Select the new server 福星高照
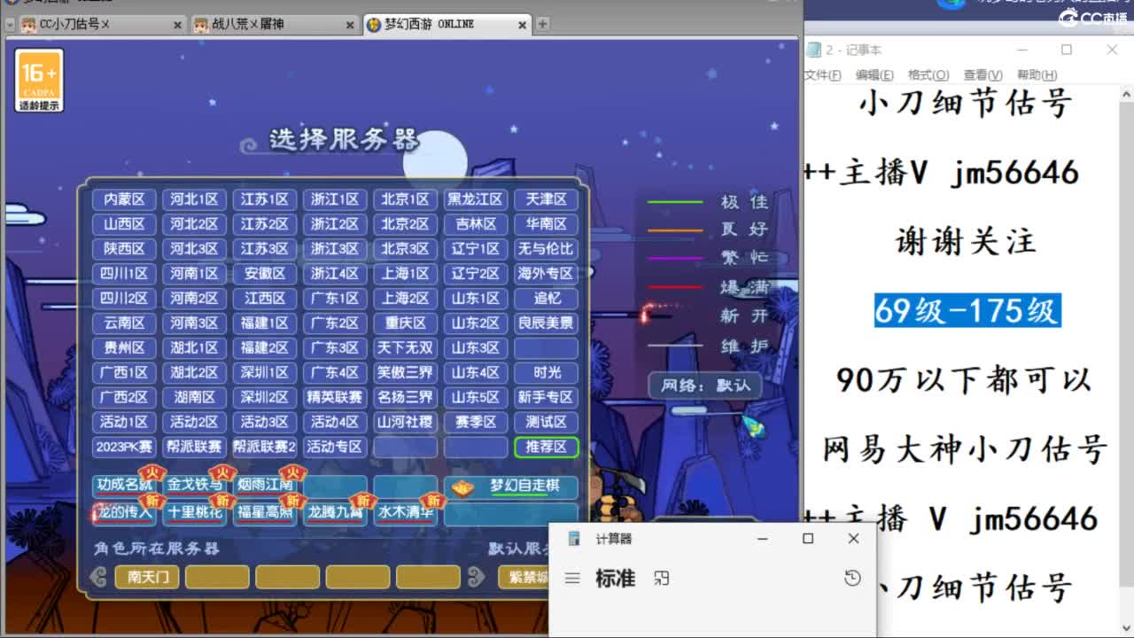The width and height of the screenshot is (1134, 638). [265, 512]
